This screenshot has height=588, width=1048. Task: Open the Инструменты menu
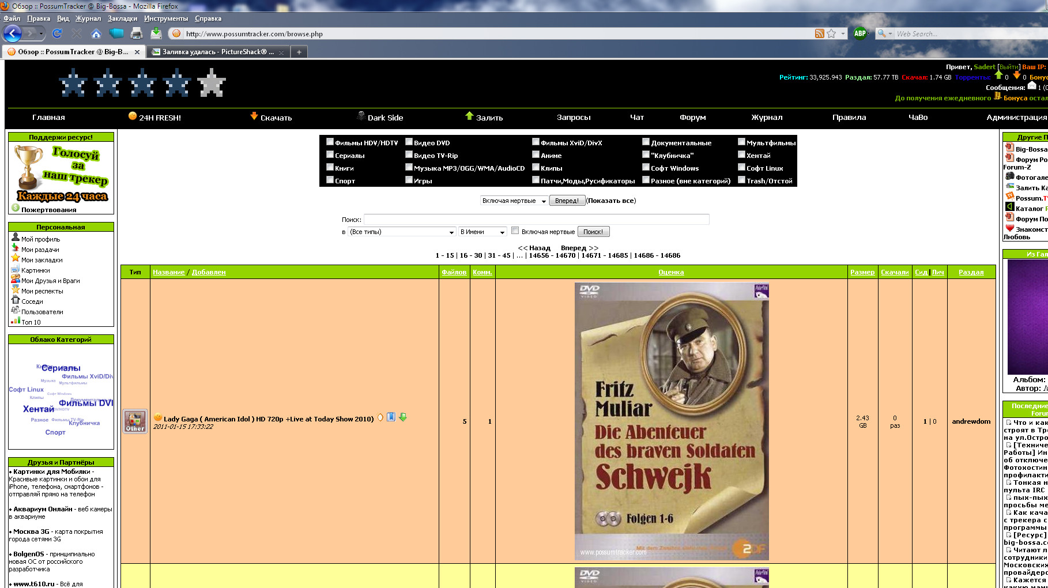[x=166, y=18]
